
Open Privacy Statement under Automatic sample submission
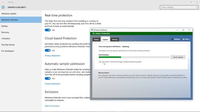52,84
